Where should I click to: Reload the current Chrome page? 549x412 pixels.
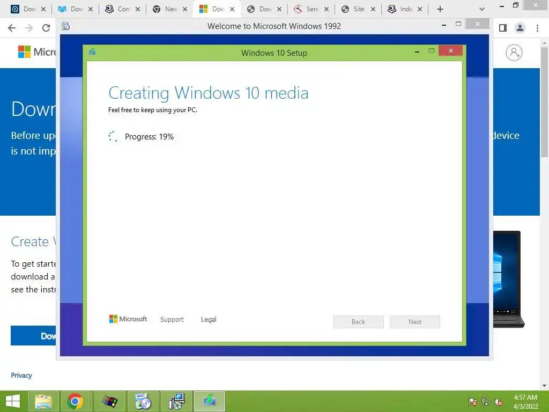pos(46,28)
